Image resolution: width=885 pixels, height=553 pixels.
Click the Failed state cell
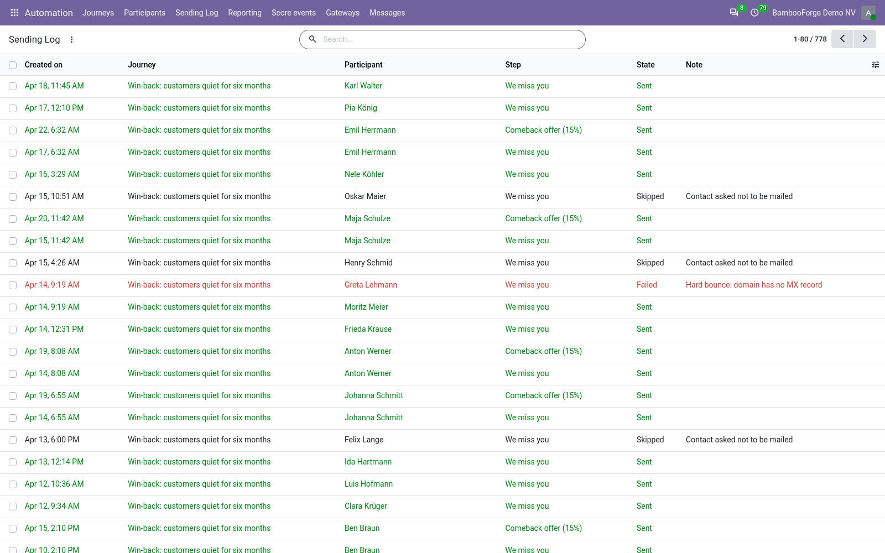(x=647, y=285)
